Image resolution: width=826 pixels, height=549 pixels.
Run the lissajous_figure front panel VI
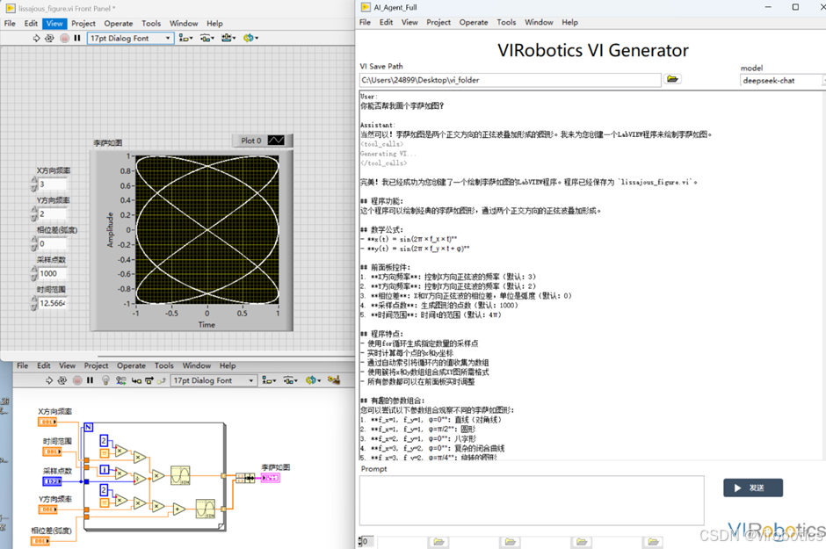[36, 38]
